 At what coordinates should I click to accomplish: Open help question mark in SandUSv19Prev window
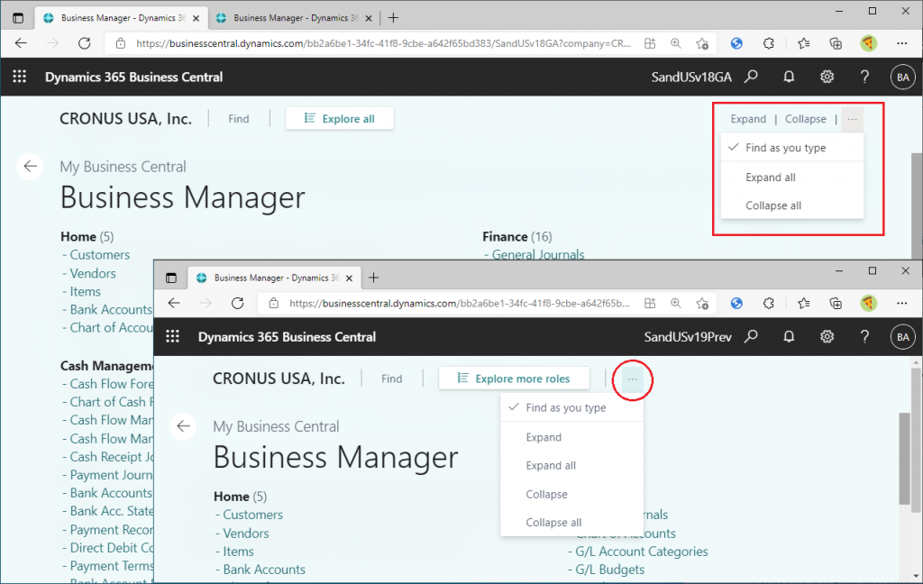coord(864,336)
